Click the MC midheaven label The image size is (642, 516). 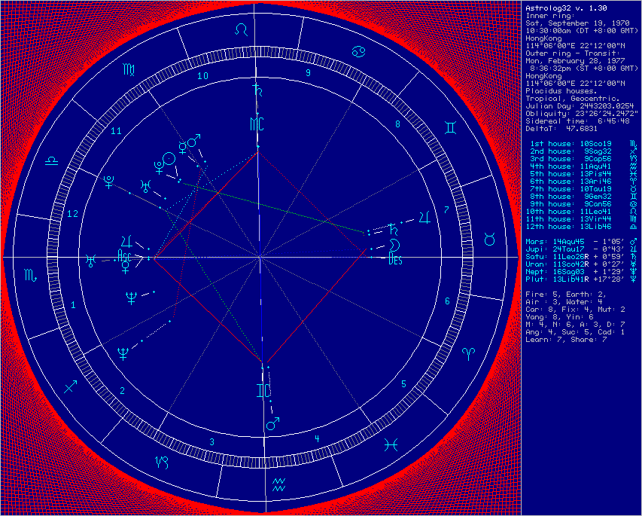tap(258, 122)
